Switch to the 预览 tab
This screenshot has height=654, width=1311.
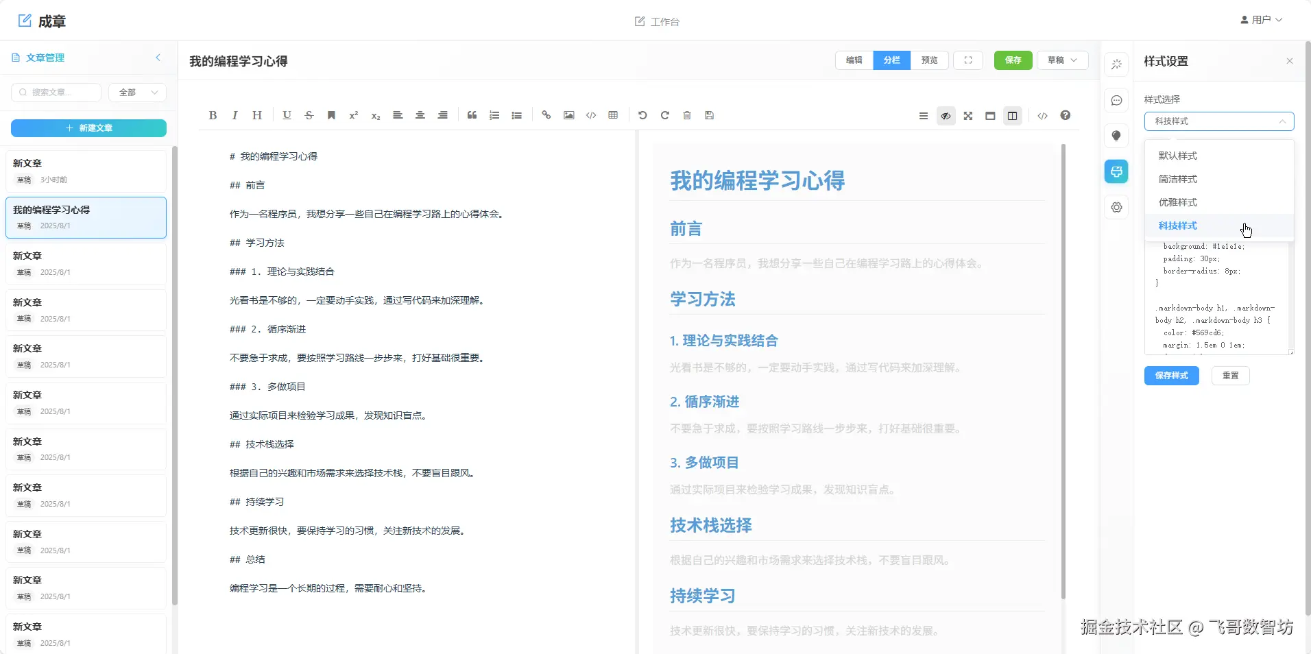click(x=929, y=60)
